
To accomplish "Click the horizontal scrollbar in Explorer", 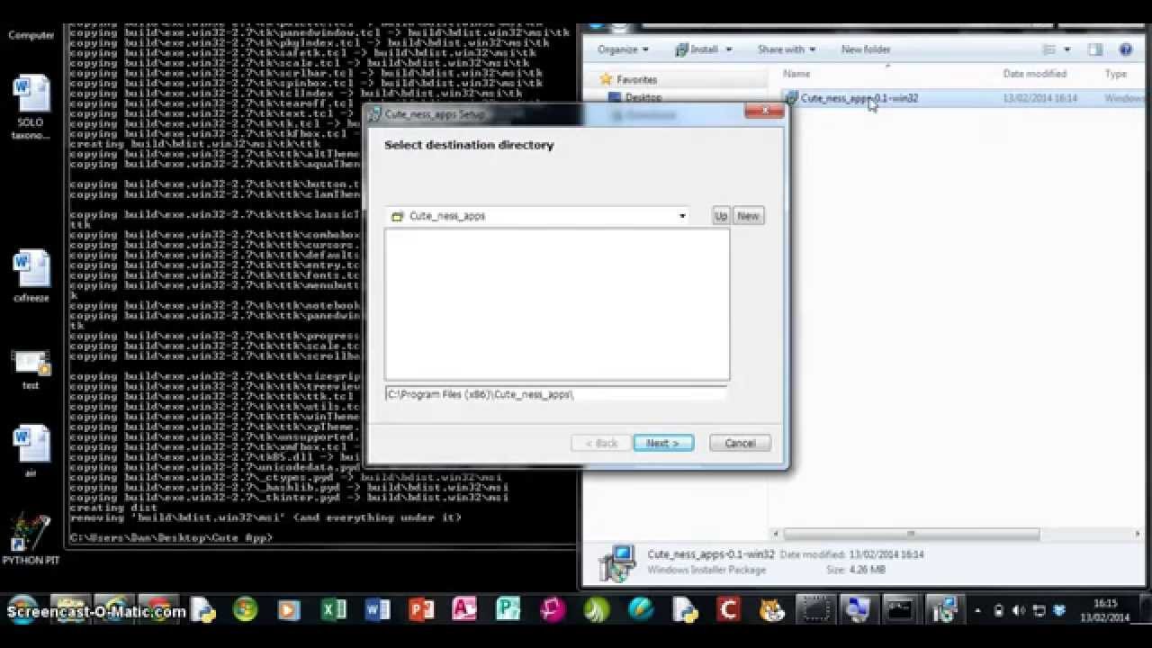I will point(911,534).
